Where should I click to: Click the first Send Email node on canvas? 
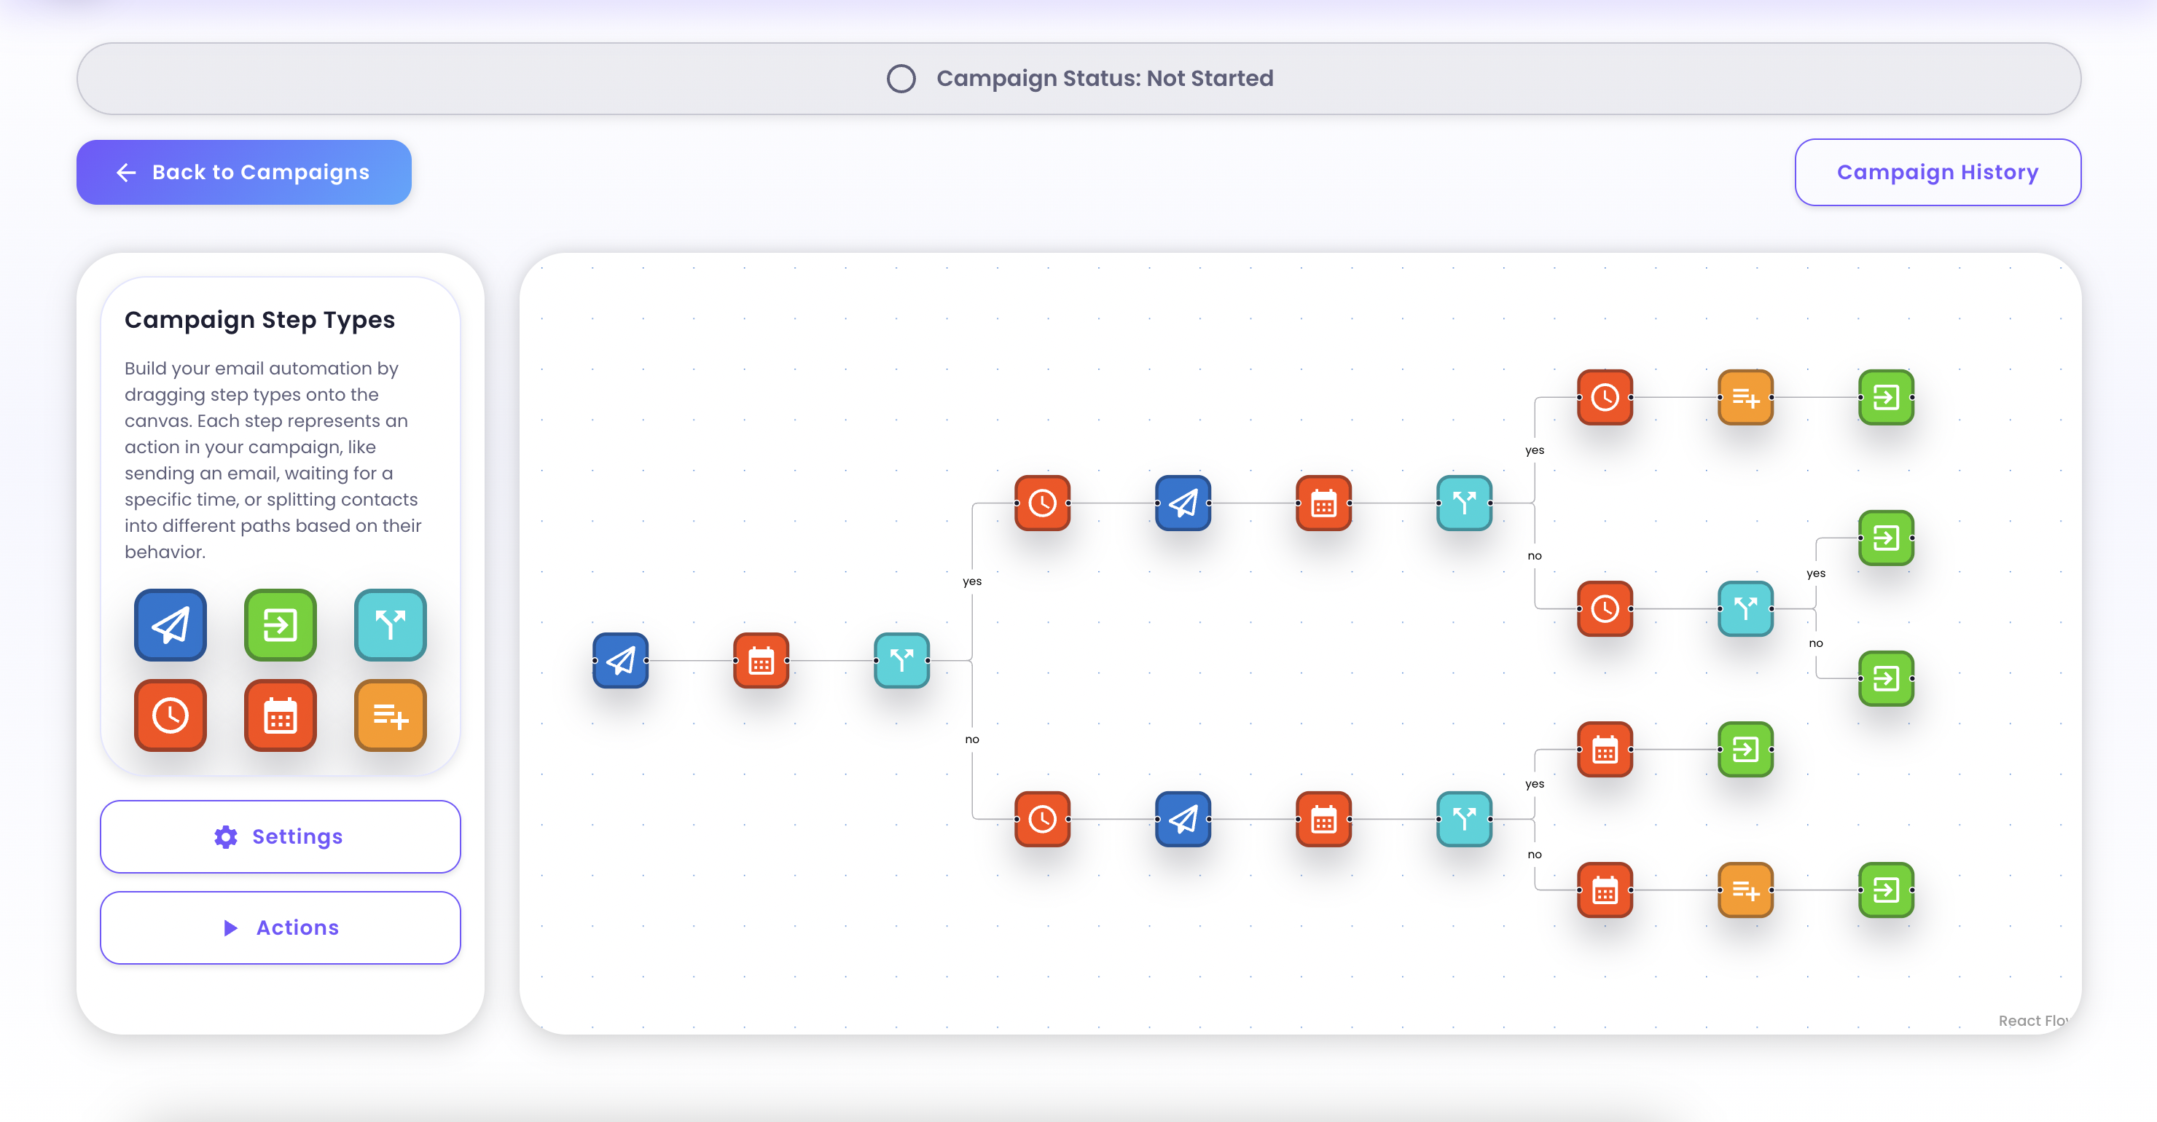click(620, 662)
